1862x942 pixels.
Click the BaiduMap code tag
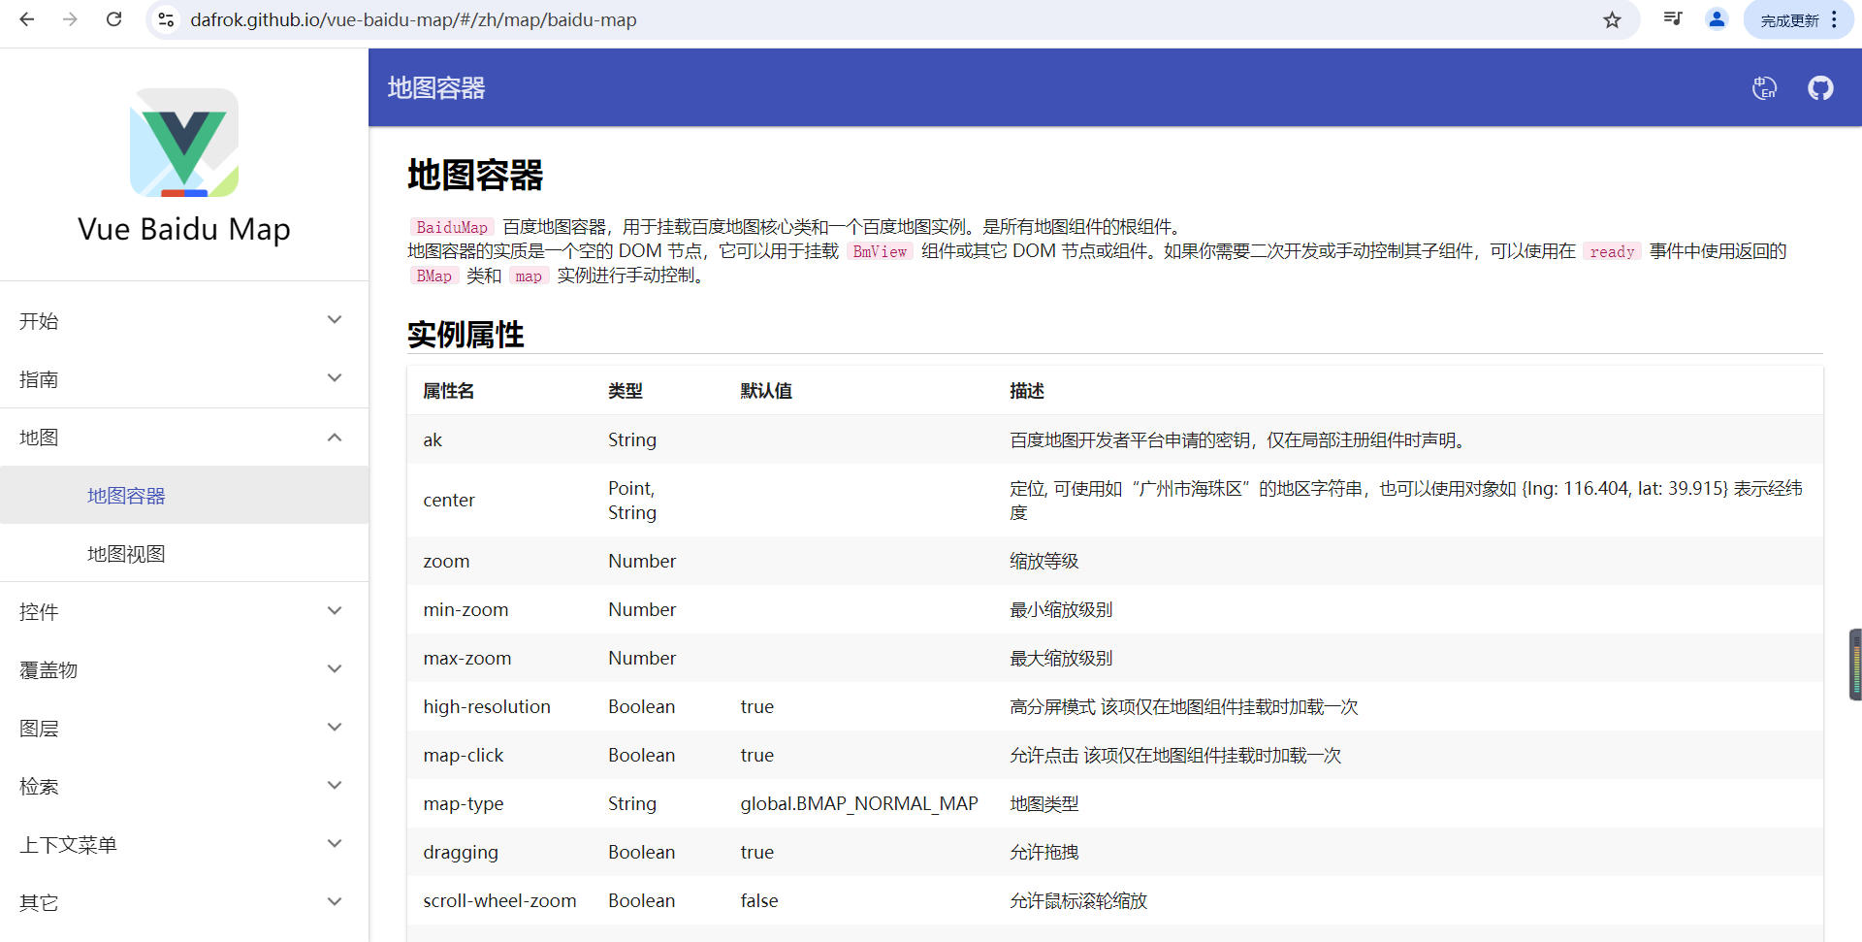click(452, 227)
